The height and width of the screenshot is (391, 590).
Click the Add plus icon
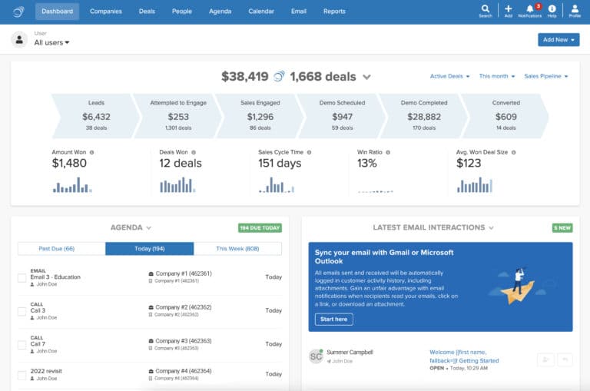(508, 8)
